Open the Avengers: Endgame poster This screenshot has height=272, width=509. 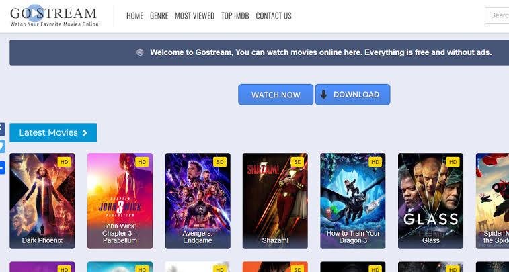click(198, 201)
